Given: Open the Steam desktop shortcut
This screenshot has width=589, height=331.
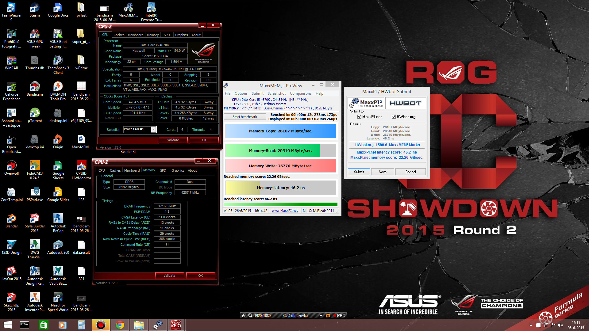Looking at the screenshot, I should (35, 10).
